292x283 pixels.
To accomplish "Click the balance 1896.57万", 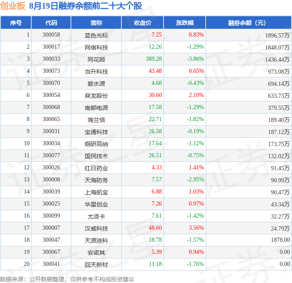I will click(x=277, y=35).
